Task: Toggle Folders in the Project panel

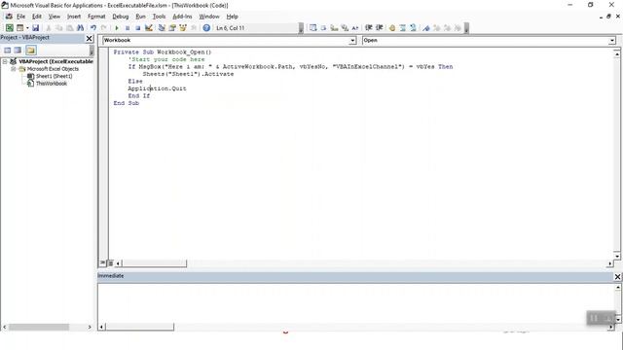Action: click(x=31, y=50)
